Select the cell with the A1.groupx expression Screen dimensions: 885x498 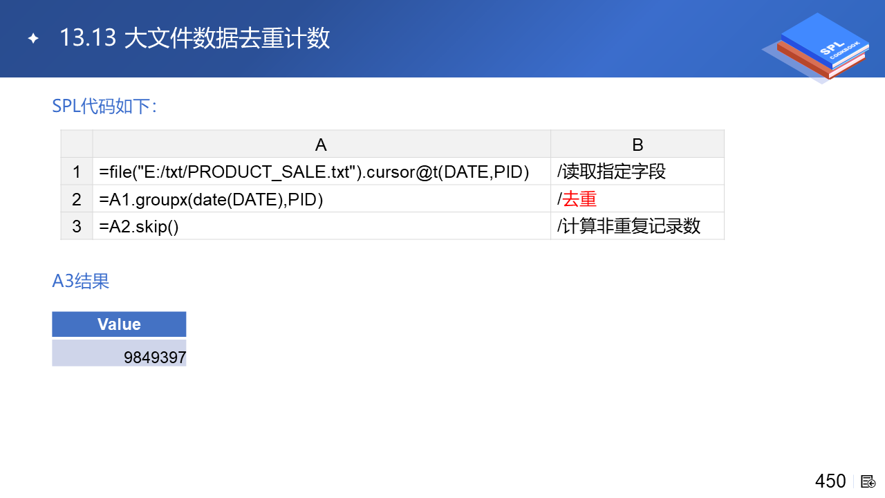point(212,199)
